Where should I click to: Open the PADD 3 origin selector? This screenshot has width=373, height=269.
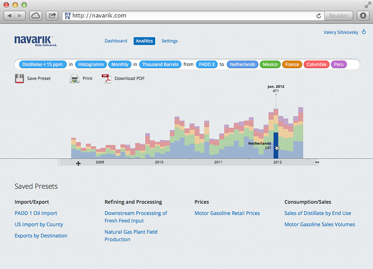[x=207, y=65]
